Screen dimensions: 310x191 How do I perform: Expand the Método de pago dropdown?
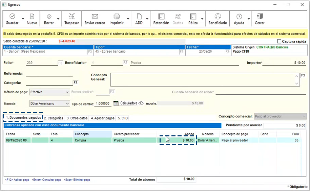[x=67, y=92]
